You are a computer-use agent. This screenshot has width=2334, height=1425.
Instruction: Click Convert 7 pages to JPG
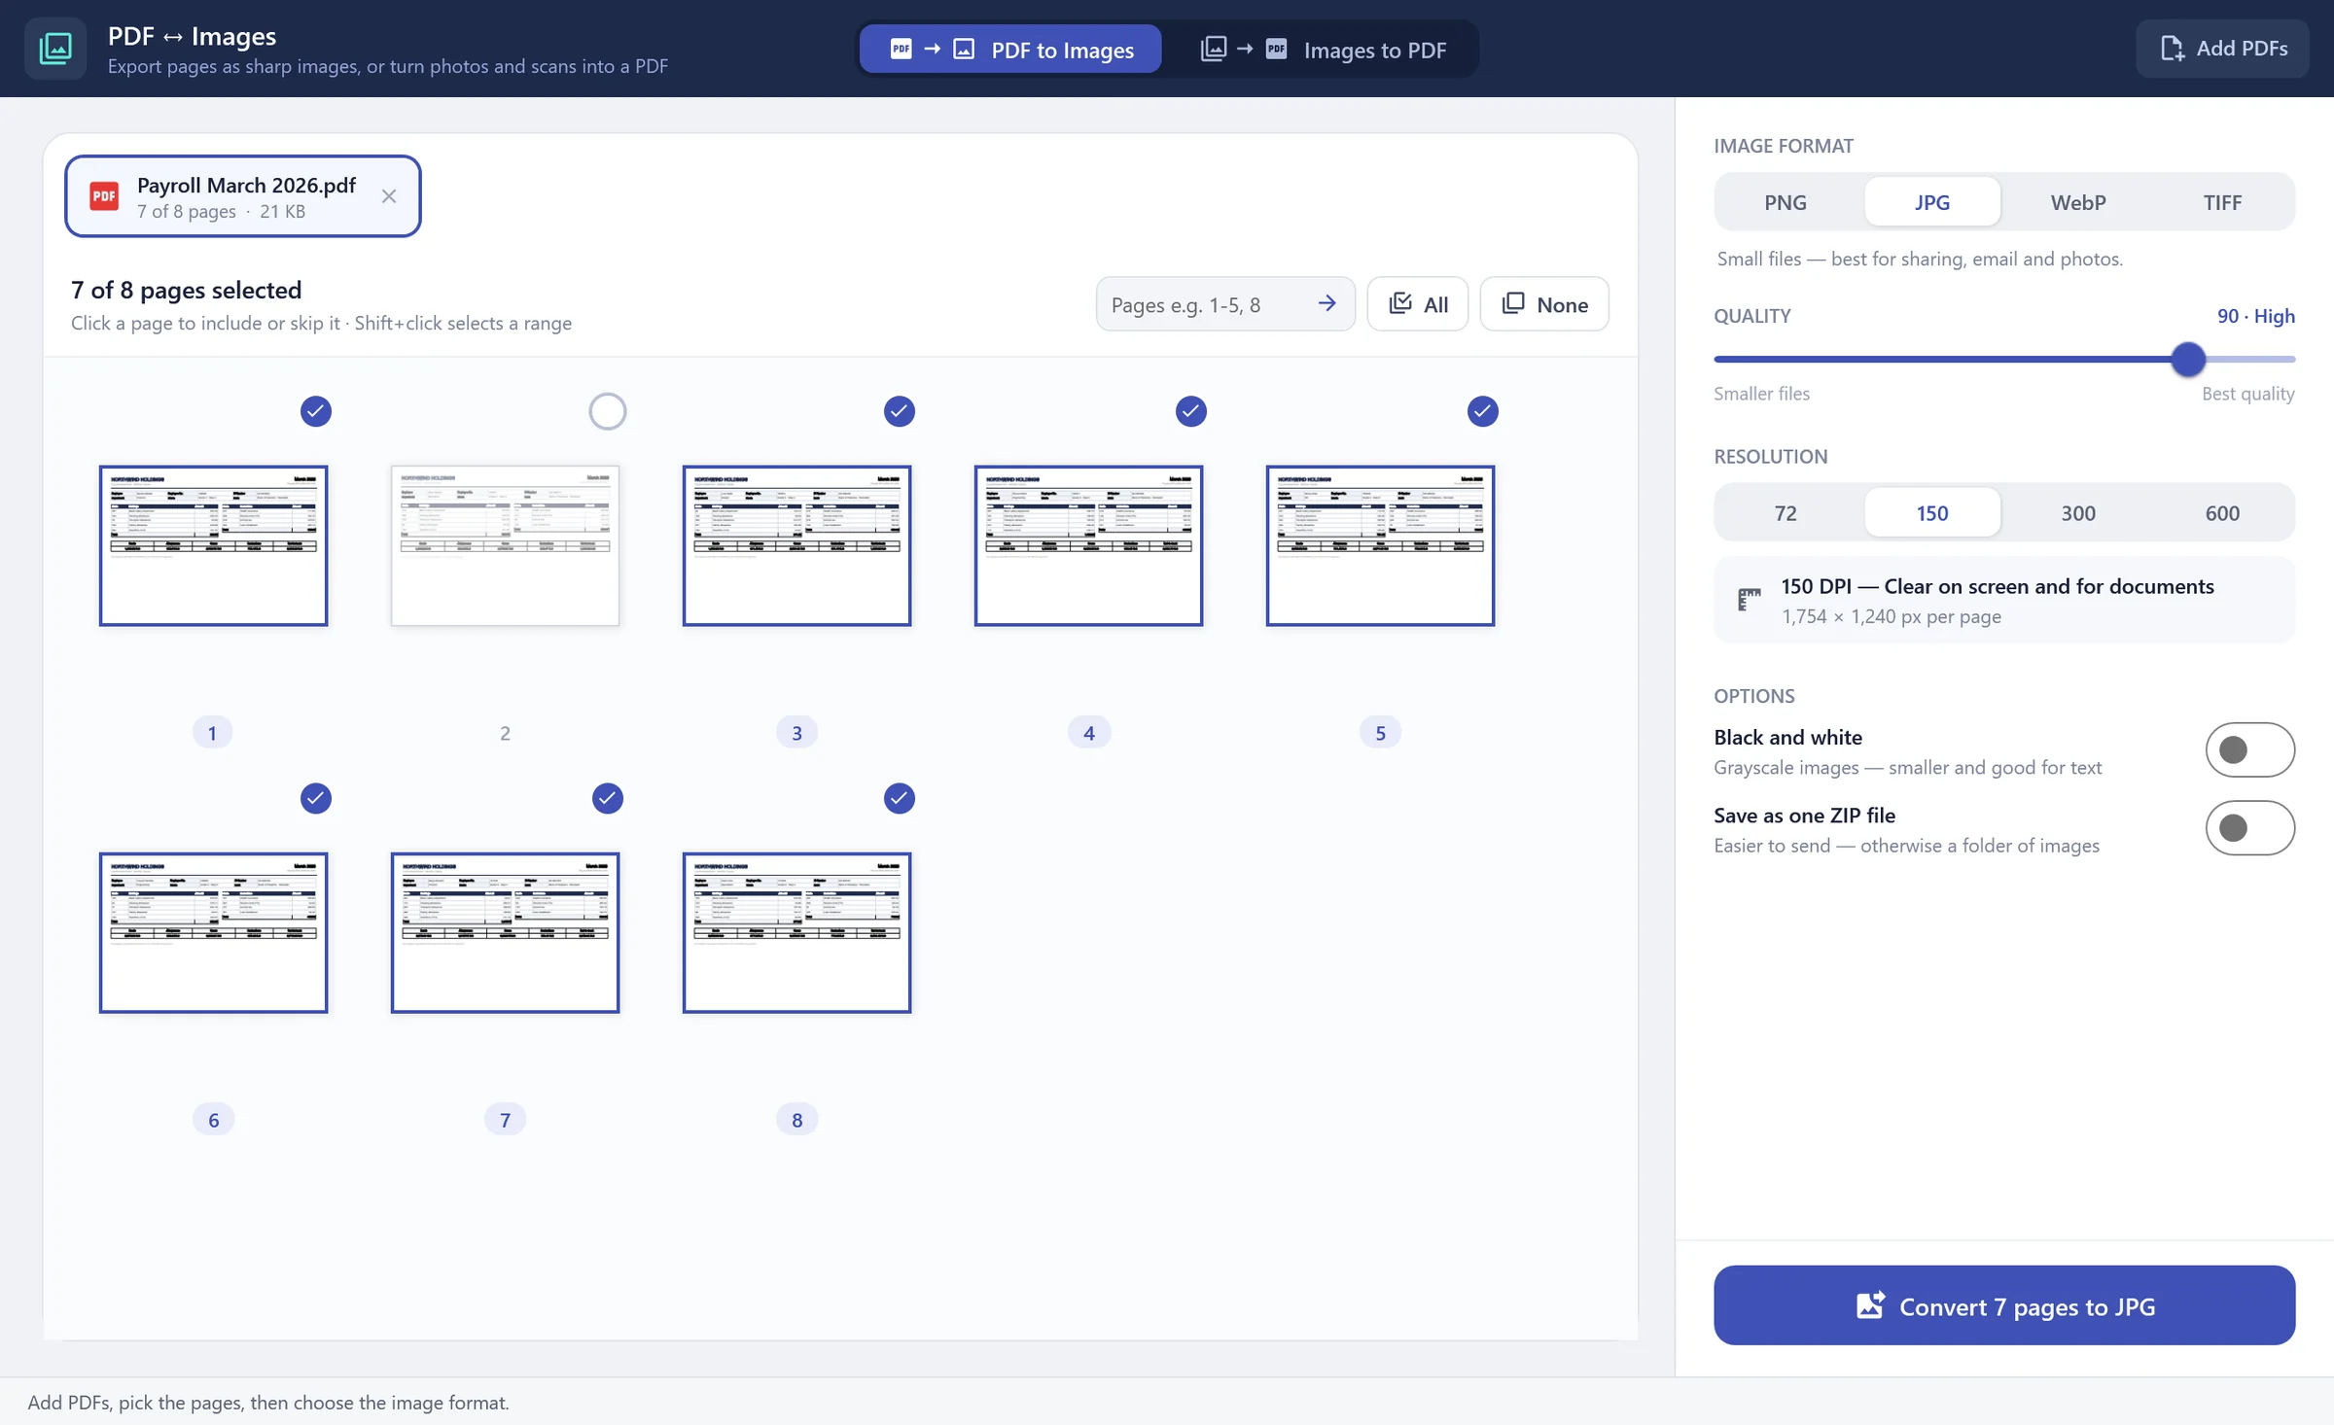coord(2004,1305)
